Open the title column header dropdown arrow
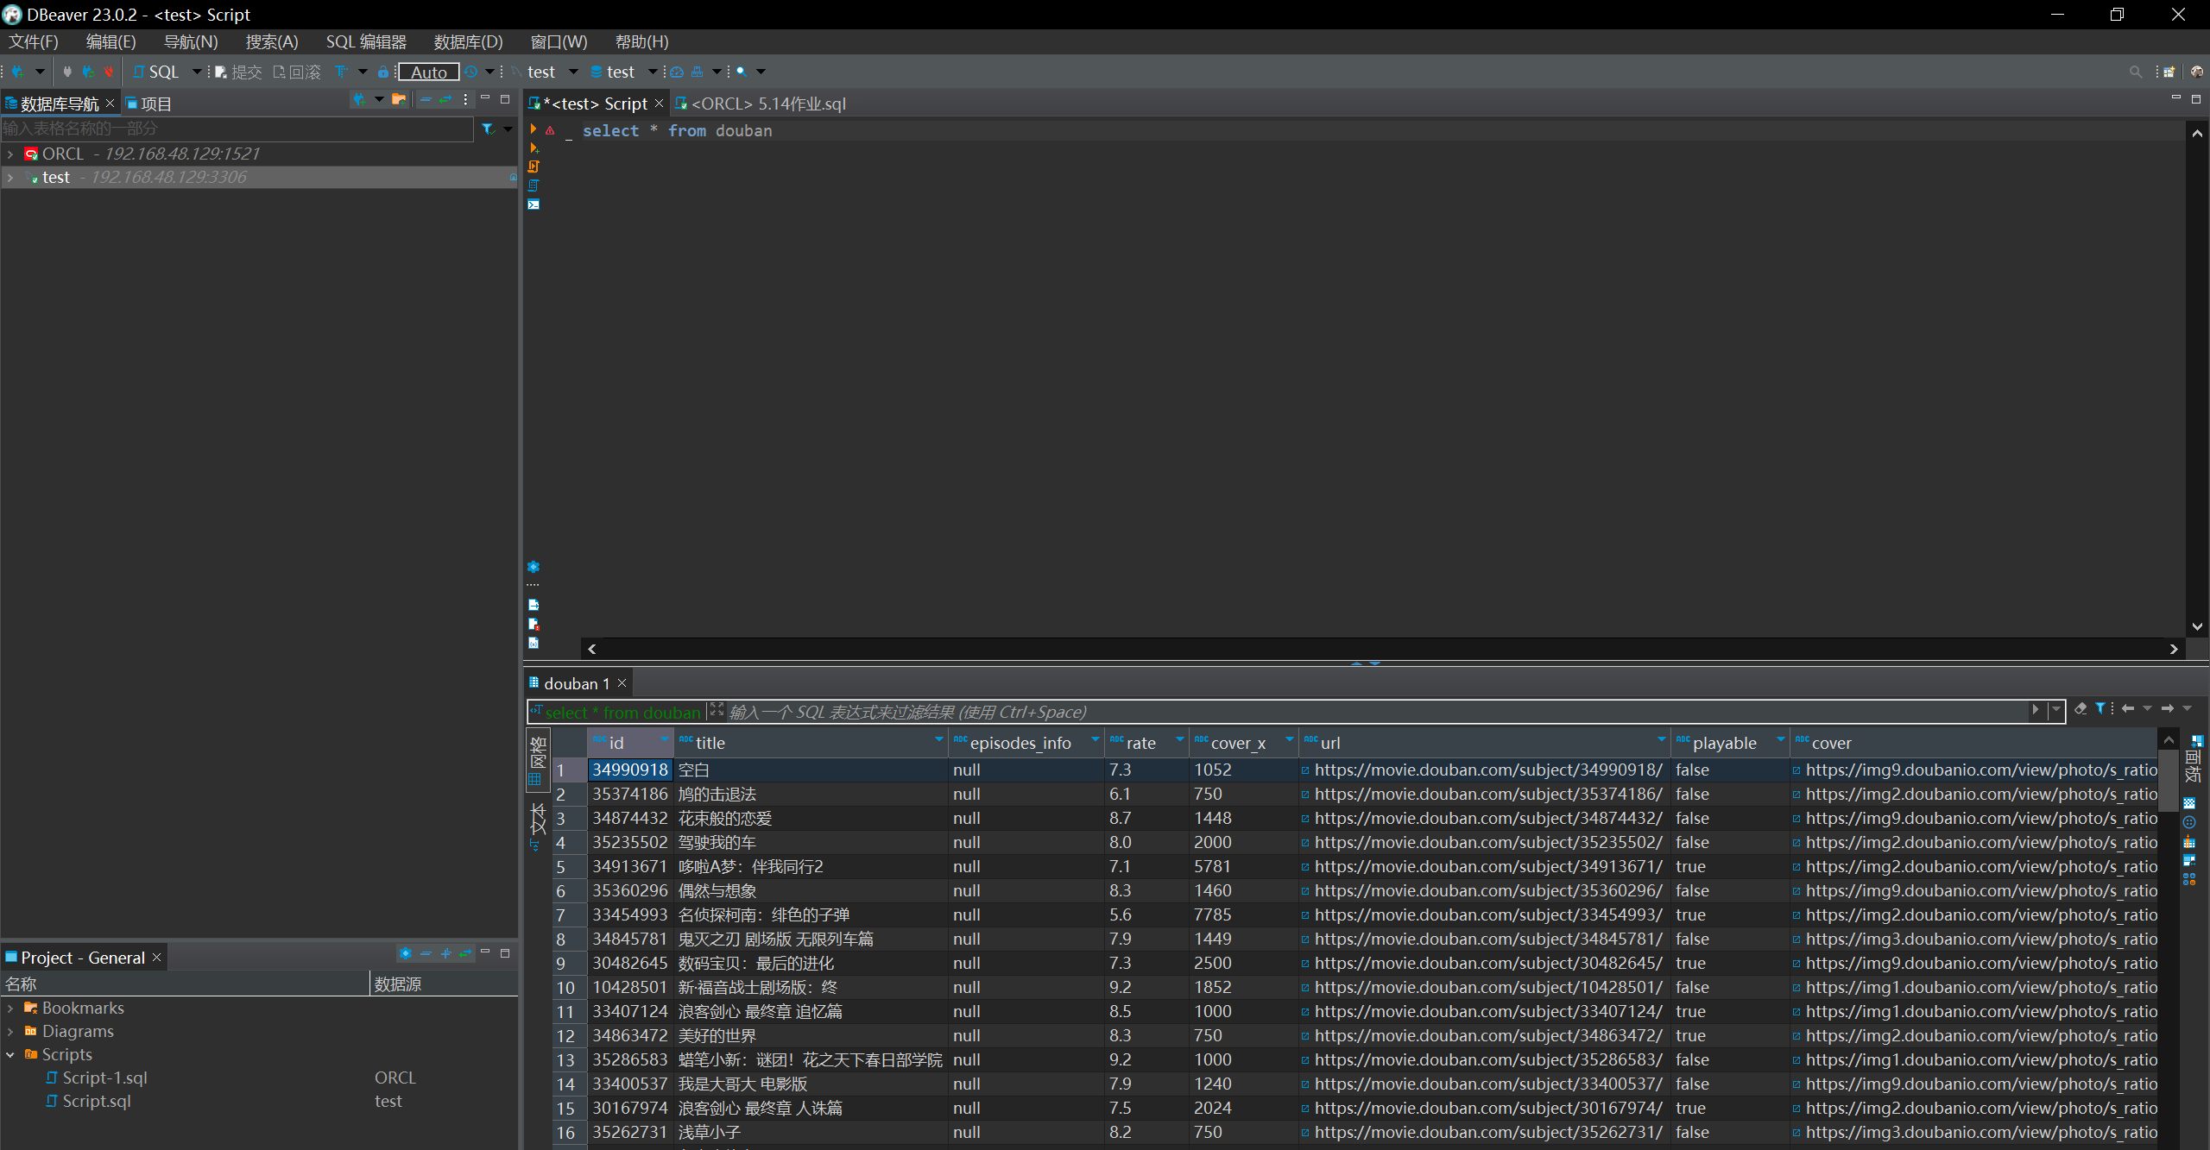Screen dimensions: 2210x1150 [939, 739]
